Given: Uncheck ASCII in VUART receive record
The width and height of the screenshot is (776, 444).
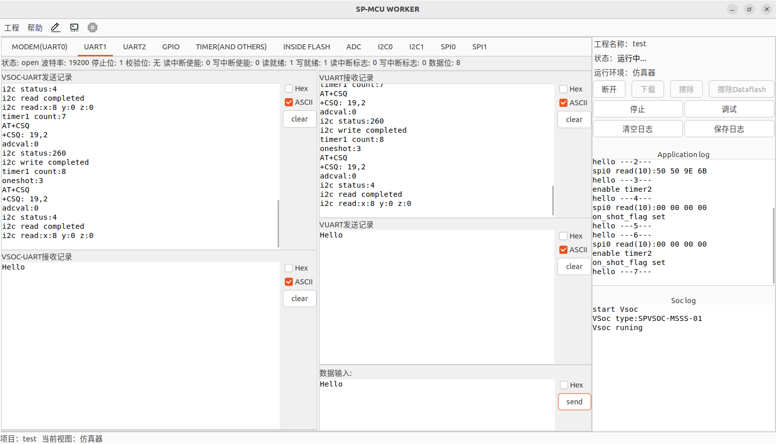Looking at the screenshot, I should coord(563,103).
